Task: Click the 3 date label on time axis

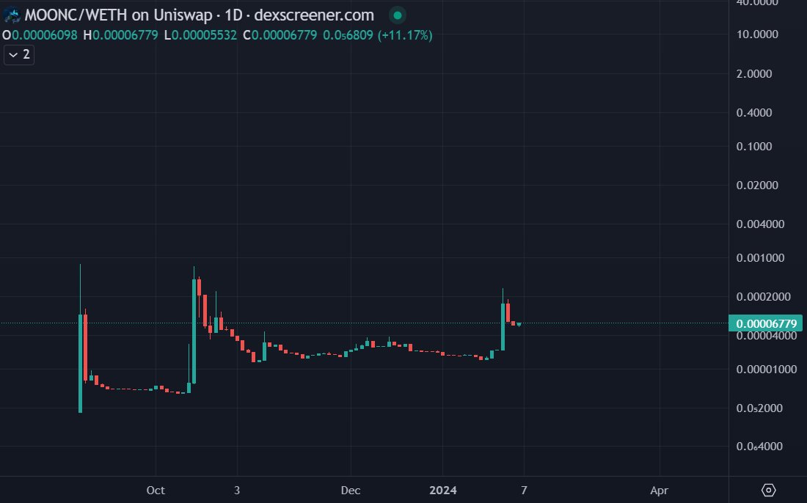Action: (x=237, y=490)
